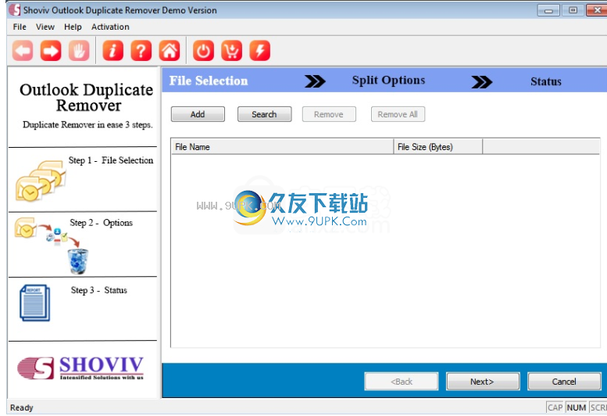
Task: Click the lightning bolt activation icon
Action: [x=260, y=51]
